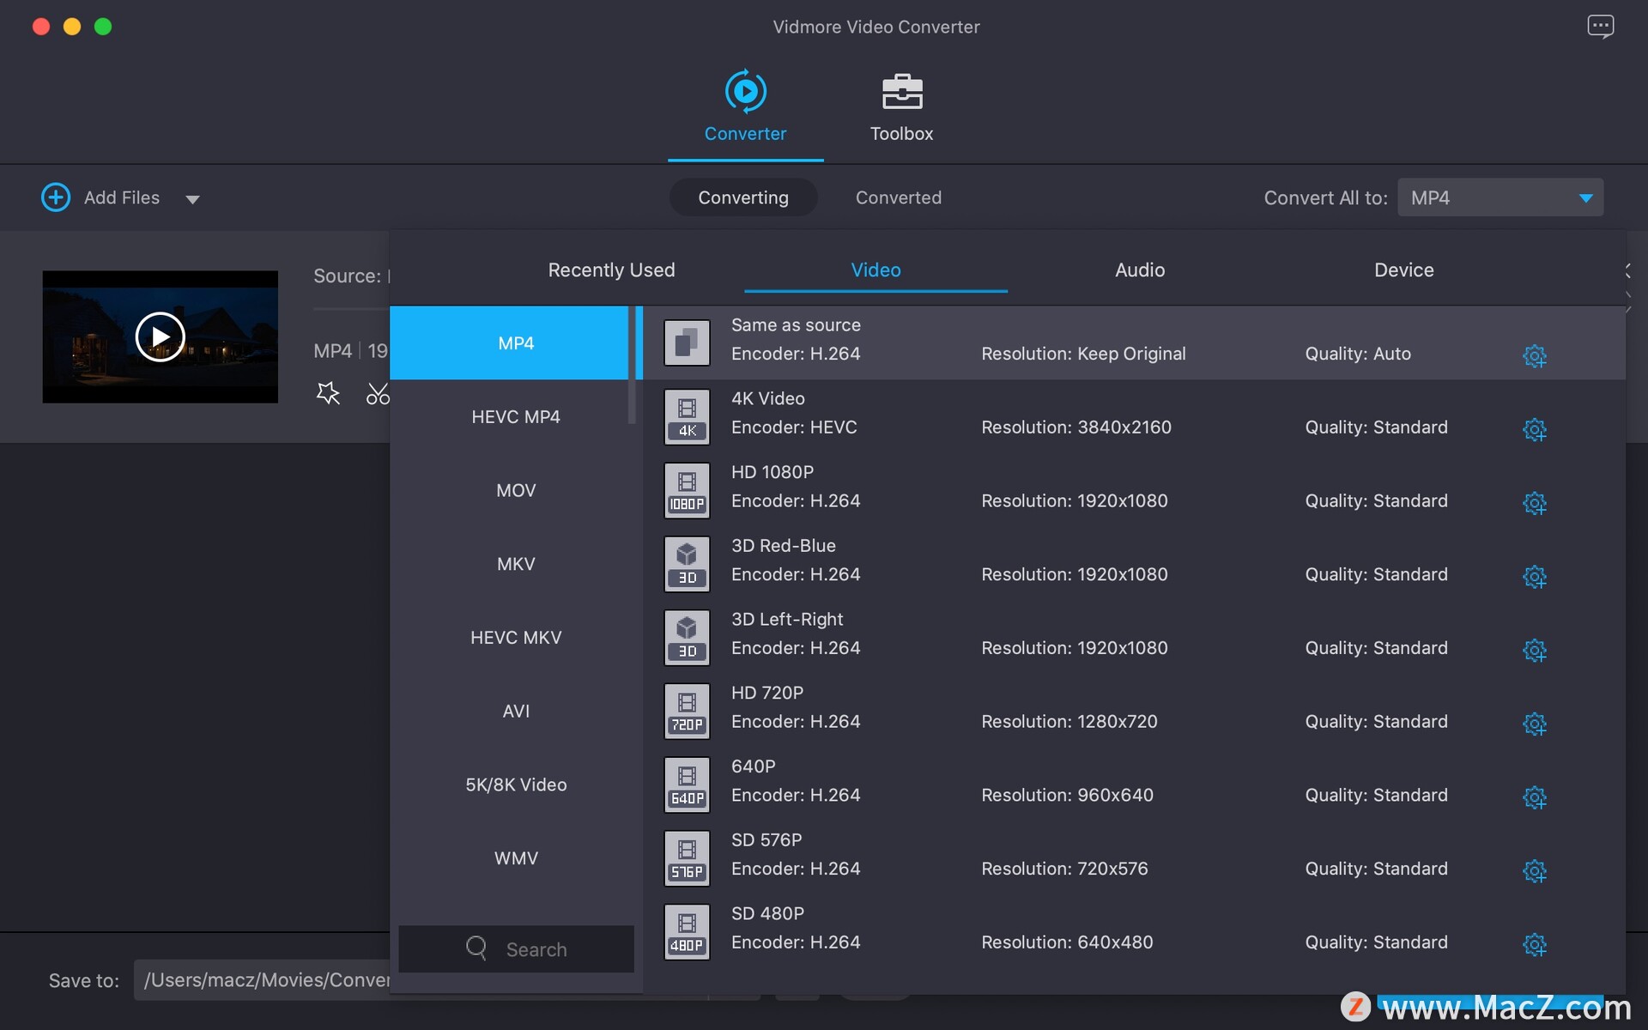Show the Converted files list
Image resolution: width=1648 pixels, height=1030 pixels.
(x=898, y=197)
